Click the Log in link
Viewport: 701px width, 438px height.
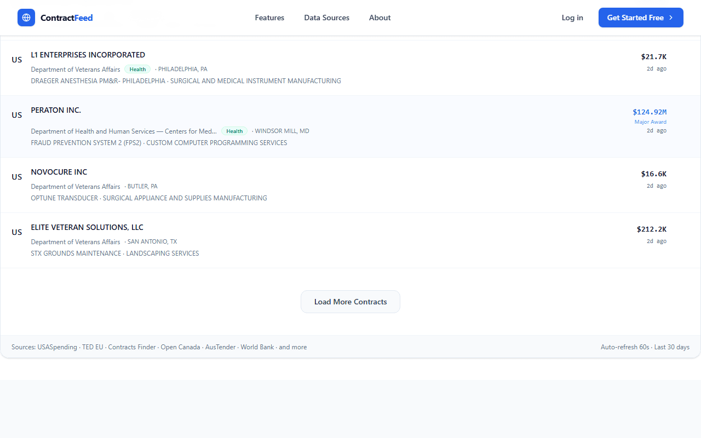pos(572,18)
